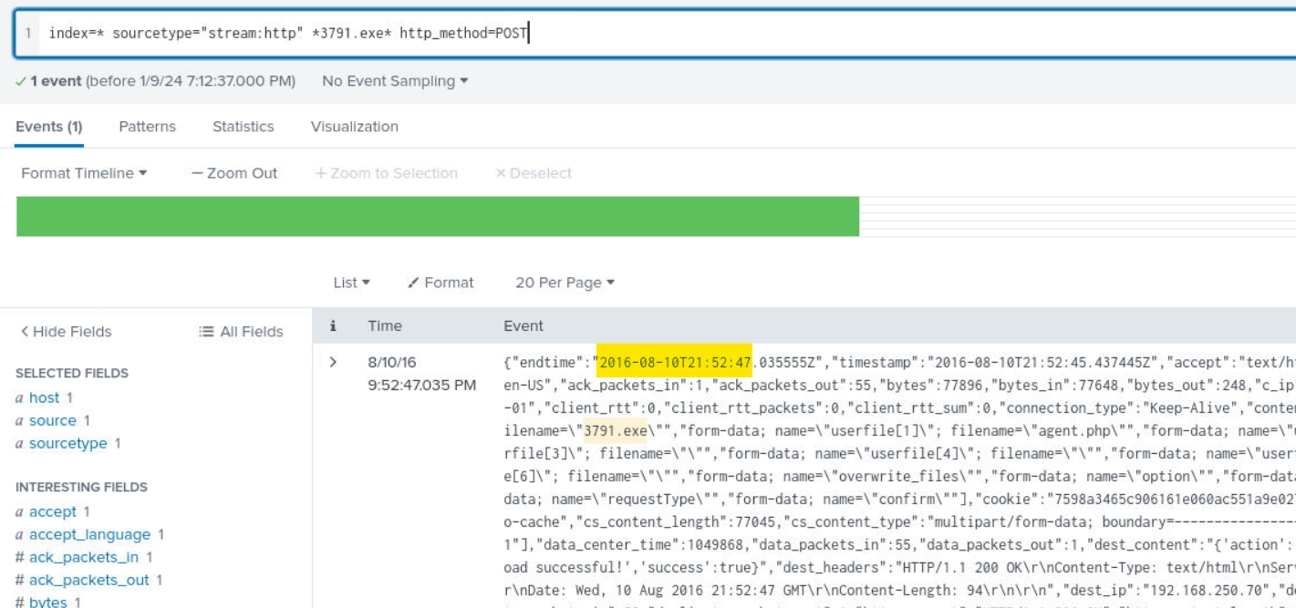The height and width of the screenshot is (608, 1296).
Task: Open the Format Timeline dropdown
Action: point(84,173)
